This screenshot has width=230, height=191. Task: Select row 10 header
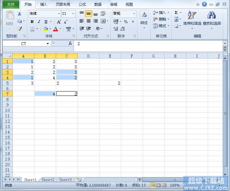coord(7,110)
